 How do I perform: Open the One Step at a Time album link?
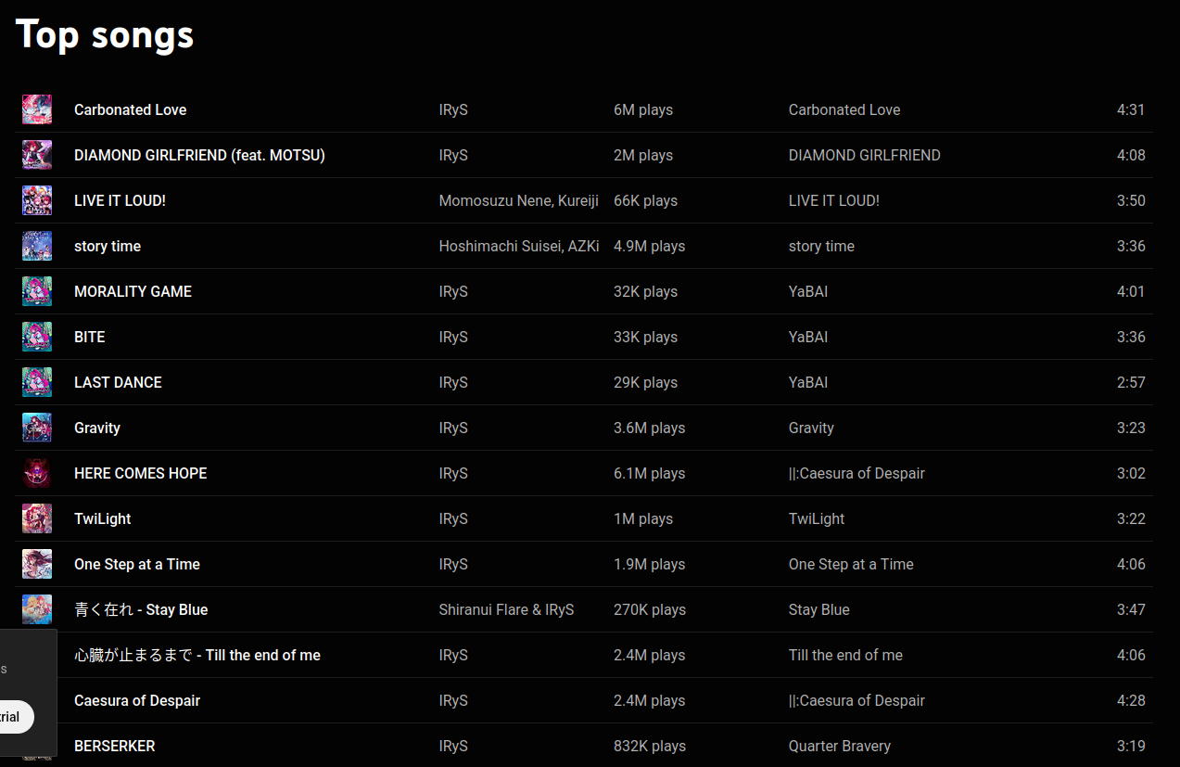(x=851, y=564)
